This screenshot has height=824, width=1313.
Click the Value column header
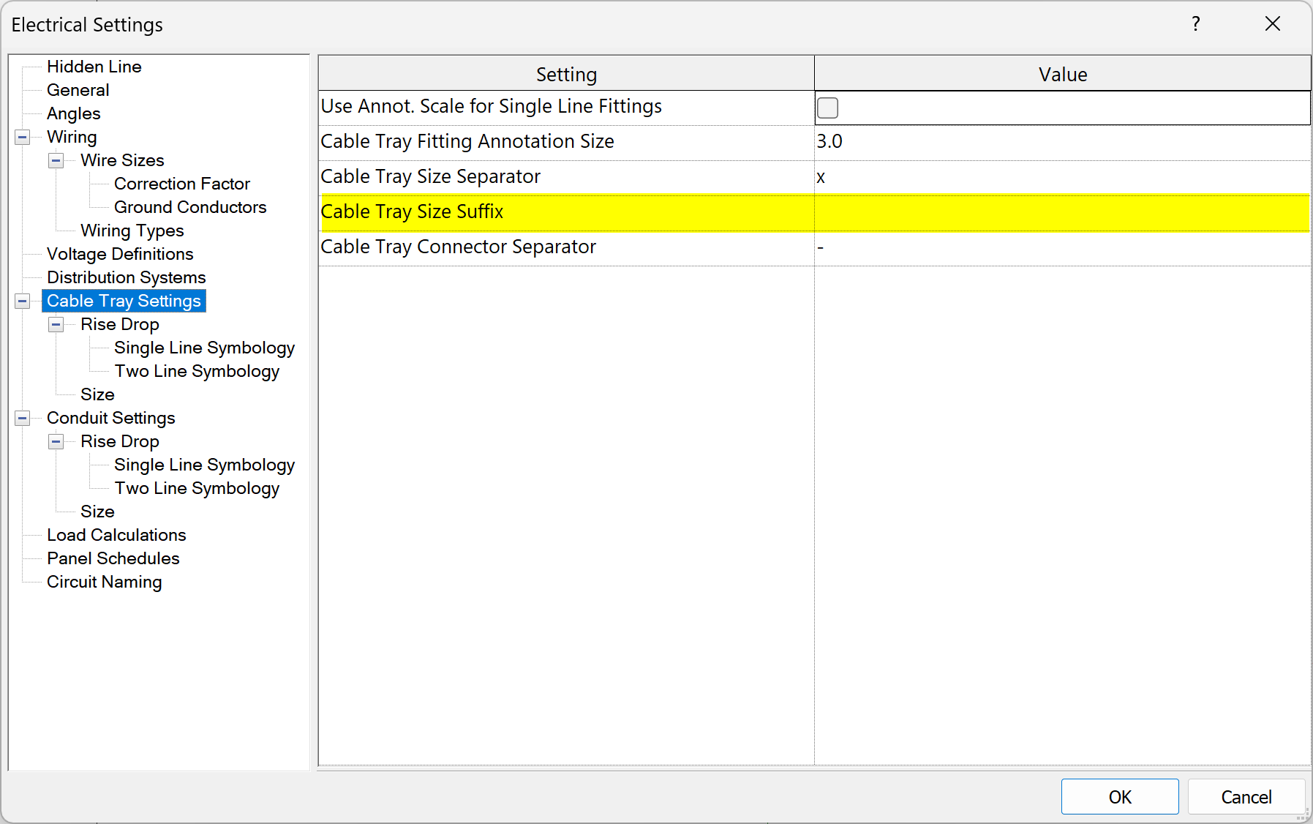(x=1062, y=74)
